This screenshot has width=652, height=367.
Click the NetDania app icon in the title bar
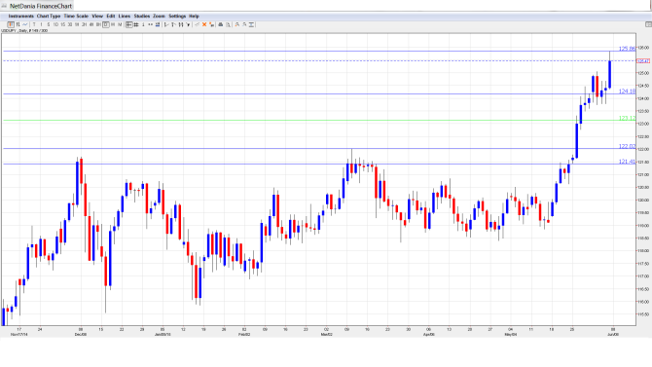4,6
